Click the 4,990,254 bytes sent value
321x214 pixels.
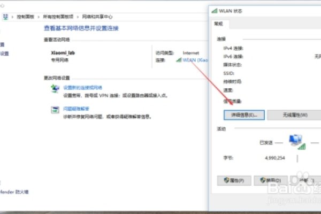[x=275, y=158]
